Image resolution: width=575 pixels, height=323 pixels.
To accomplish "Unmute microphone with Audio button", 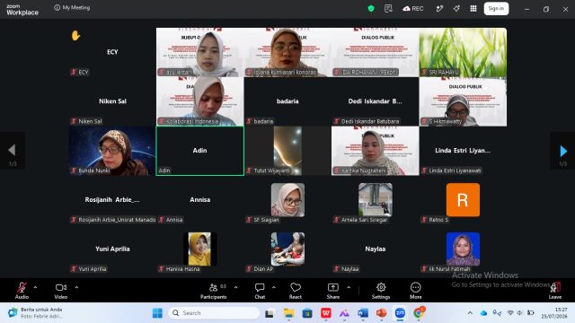I will pos(22,291).
